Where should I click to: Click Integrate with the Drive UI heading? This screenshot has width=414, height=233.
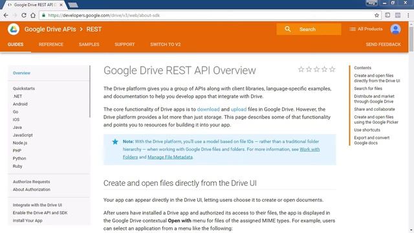point(38,205)
